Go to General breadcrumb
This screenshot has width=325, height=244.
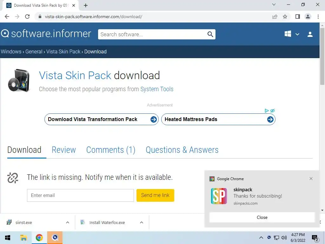point(34,51)
